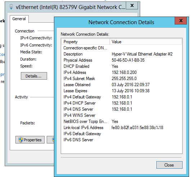Select the IPv4 Default Gateway row
Image resolution: width=193 pixels, height=177 pixels.
coord(121,97)
